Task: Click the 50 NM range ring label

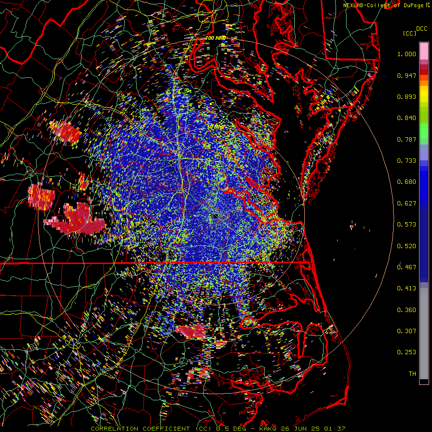Action: 216,127
